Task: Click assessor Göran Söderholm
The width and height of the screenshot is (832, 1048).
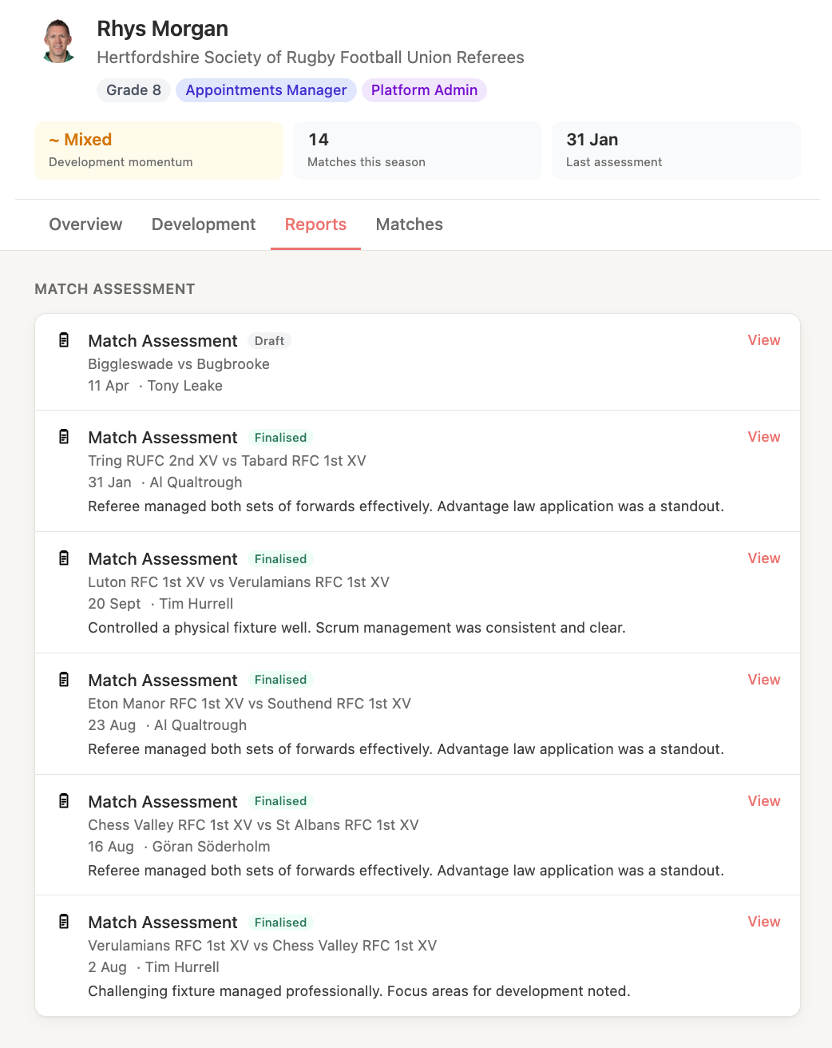Action: pos(211,847)
